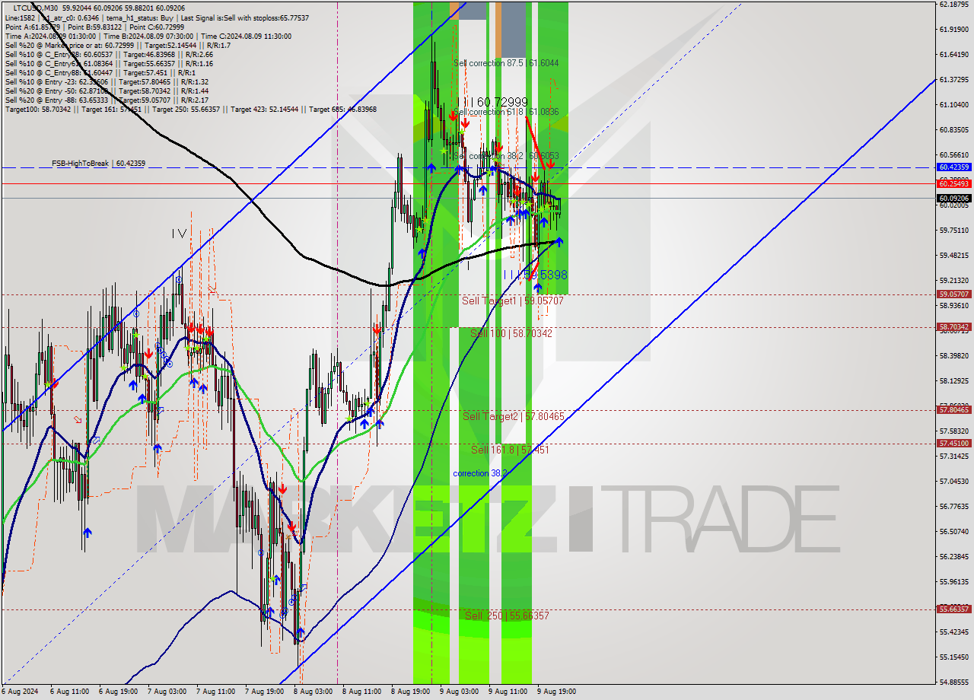Click the '8 Aug 19:00' time axis label
974x700 pixels.
pos(410,692)
